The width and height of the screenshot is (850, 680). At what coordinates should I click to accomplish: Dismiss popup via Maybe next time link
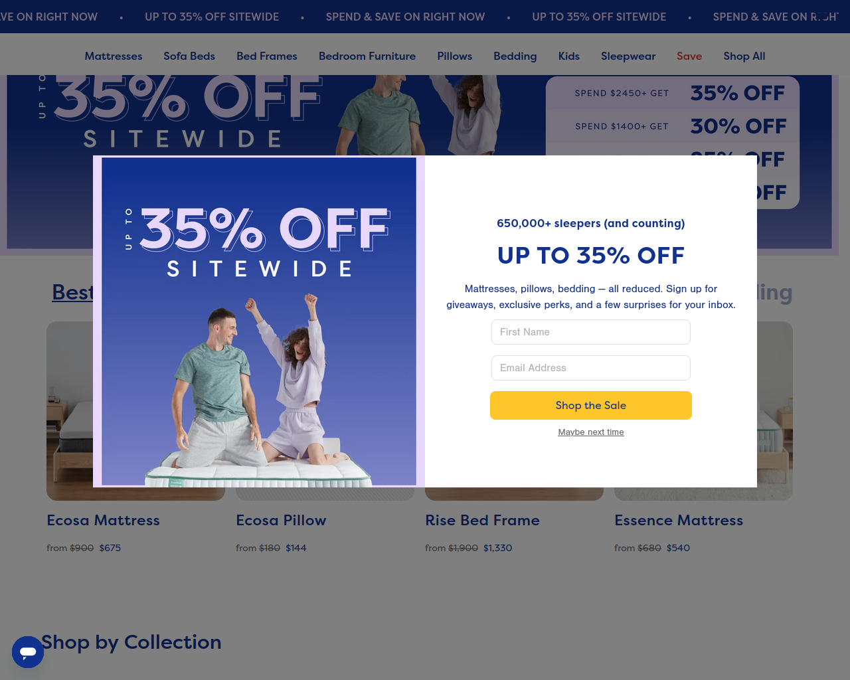coord(591,432)
